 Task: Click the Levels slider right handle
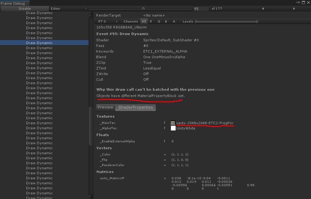(257, 22)
